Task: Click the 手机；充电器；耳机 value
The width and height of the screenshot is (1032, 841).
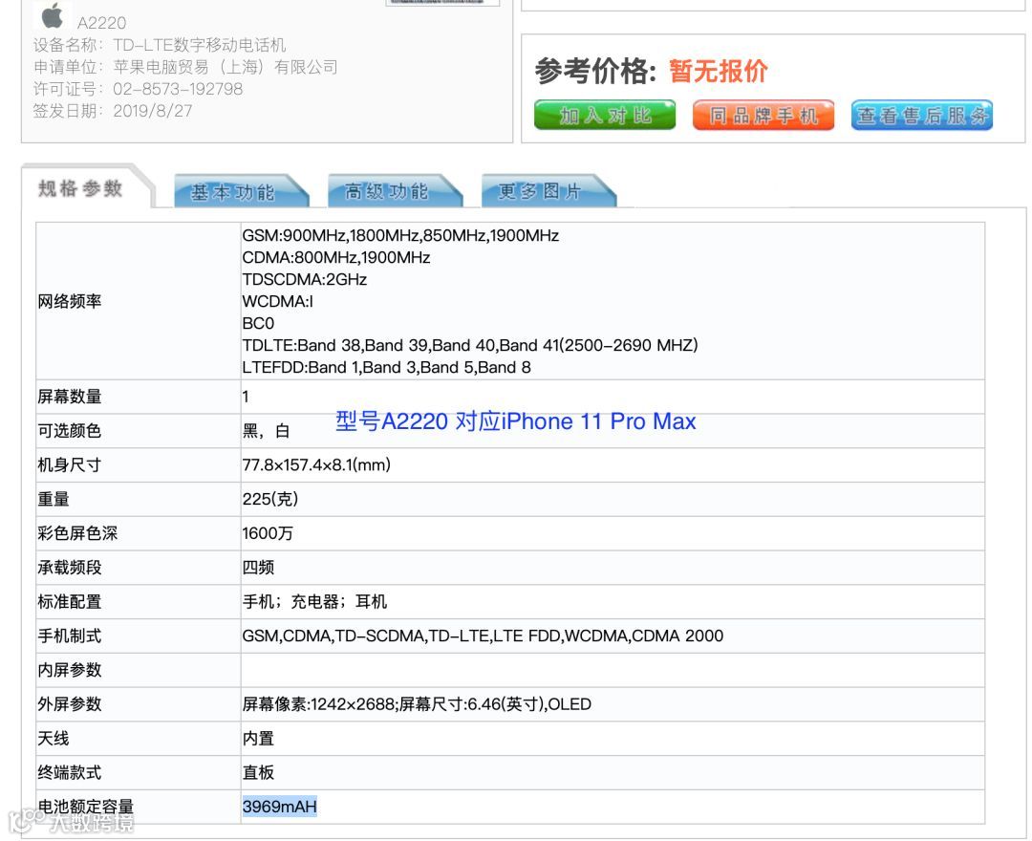Action: coord(314,602)
